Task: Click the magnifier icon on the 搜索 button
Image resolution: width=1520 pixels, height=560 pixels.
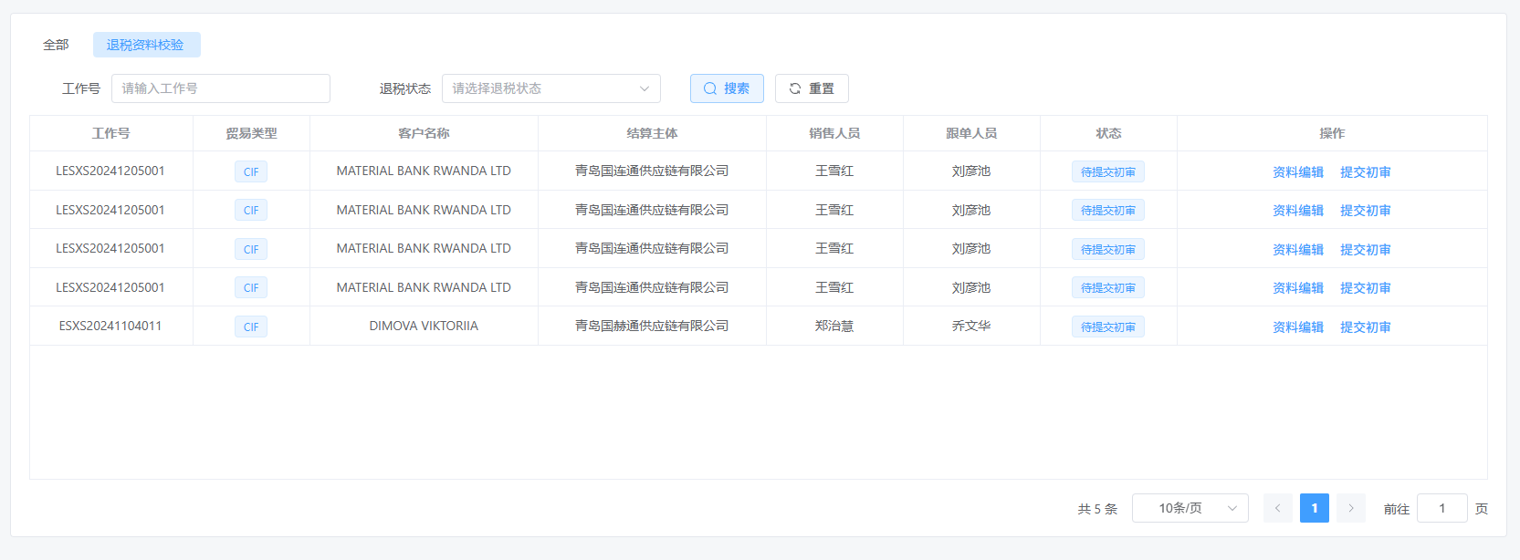Action: tap(709, 88)
